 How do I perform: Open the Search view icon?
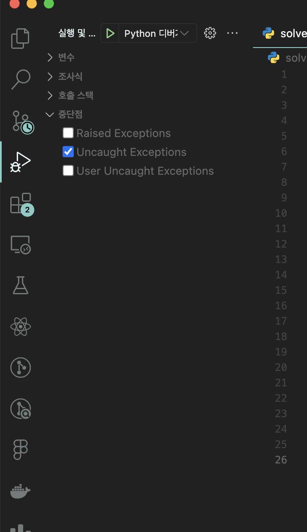[21, 79]
